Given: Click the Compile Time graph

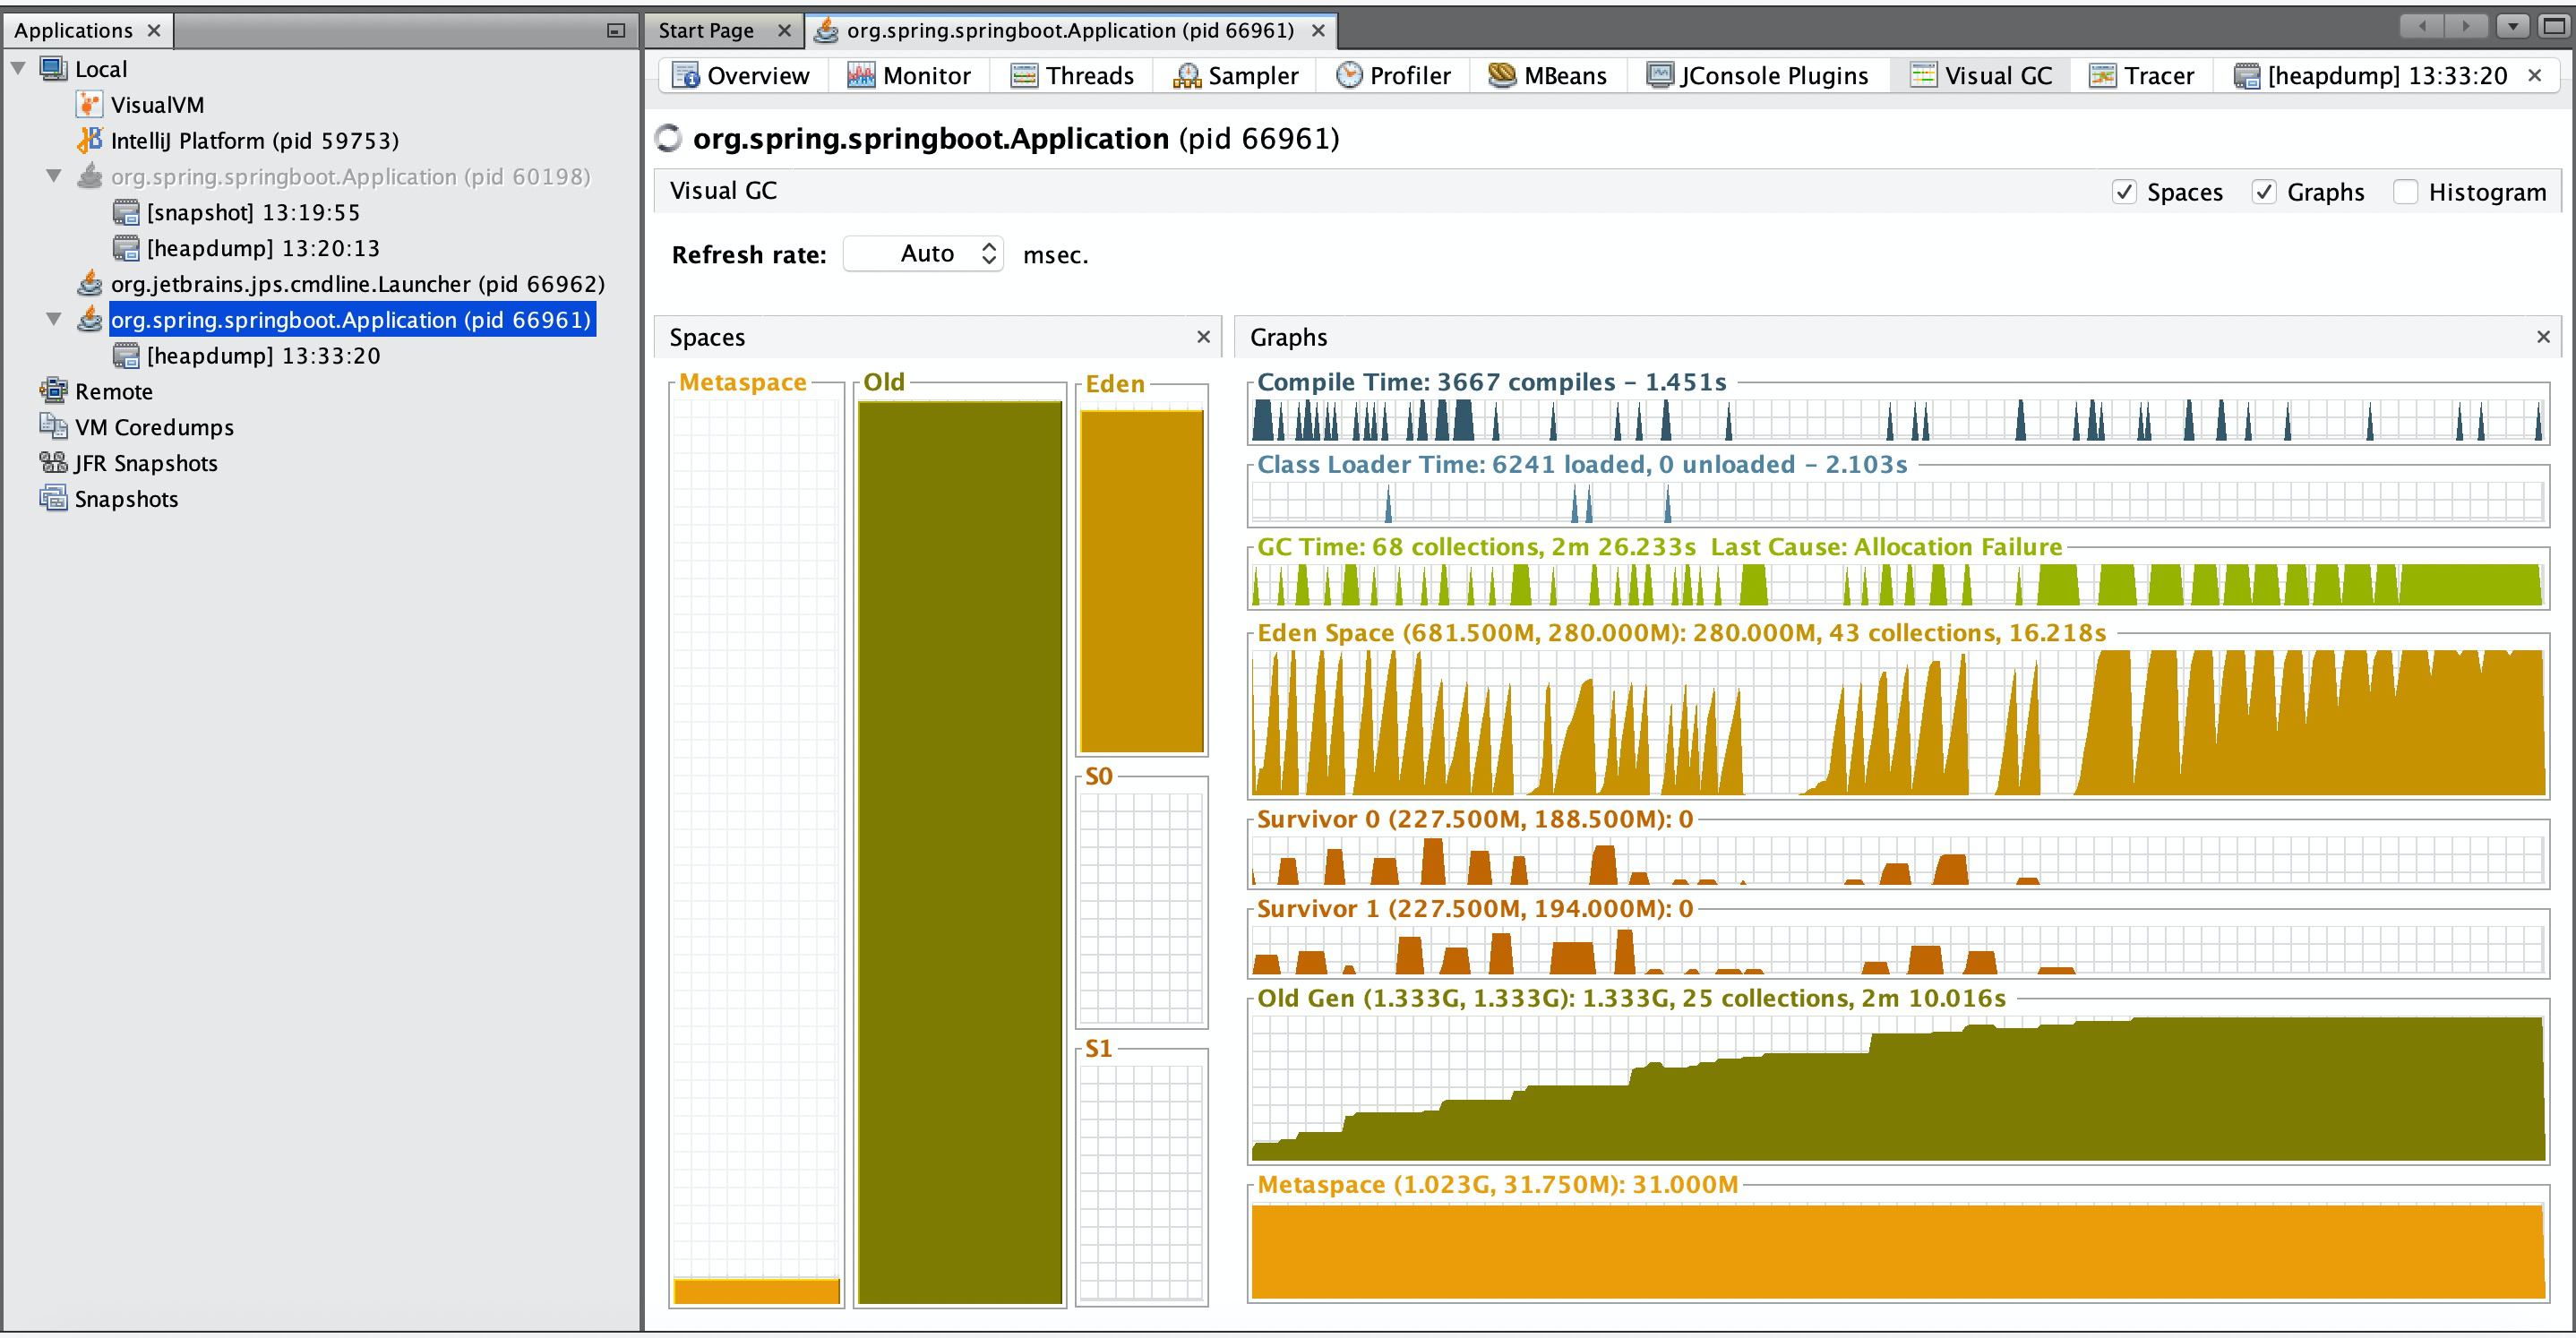Looking at the screenshot, I should pyautogui.click(x=1897, y=420).
